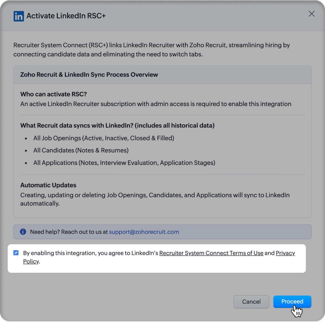The width and height of the screenshot is (325, 322).
Task: Click the 'All Candidates (Notes & Resumes)' bullet
Action: (x=81, y=150)
